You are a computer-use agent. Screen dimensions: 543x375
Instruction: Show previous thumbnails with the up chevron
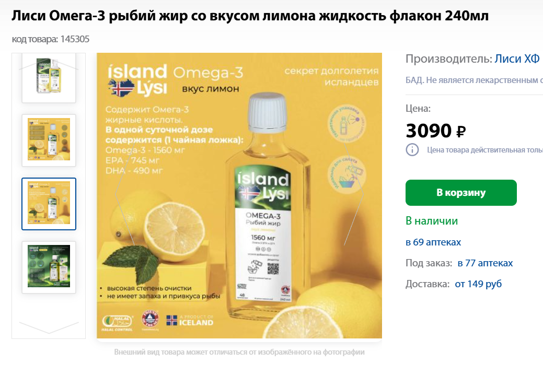tap(49, 65)
